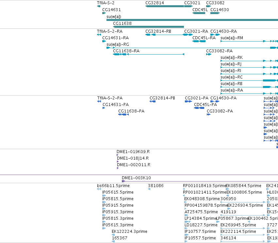Open the CG11638-RA transcript label
The image size is (278, 243).
coord(126,51)
